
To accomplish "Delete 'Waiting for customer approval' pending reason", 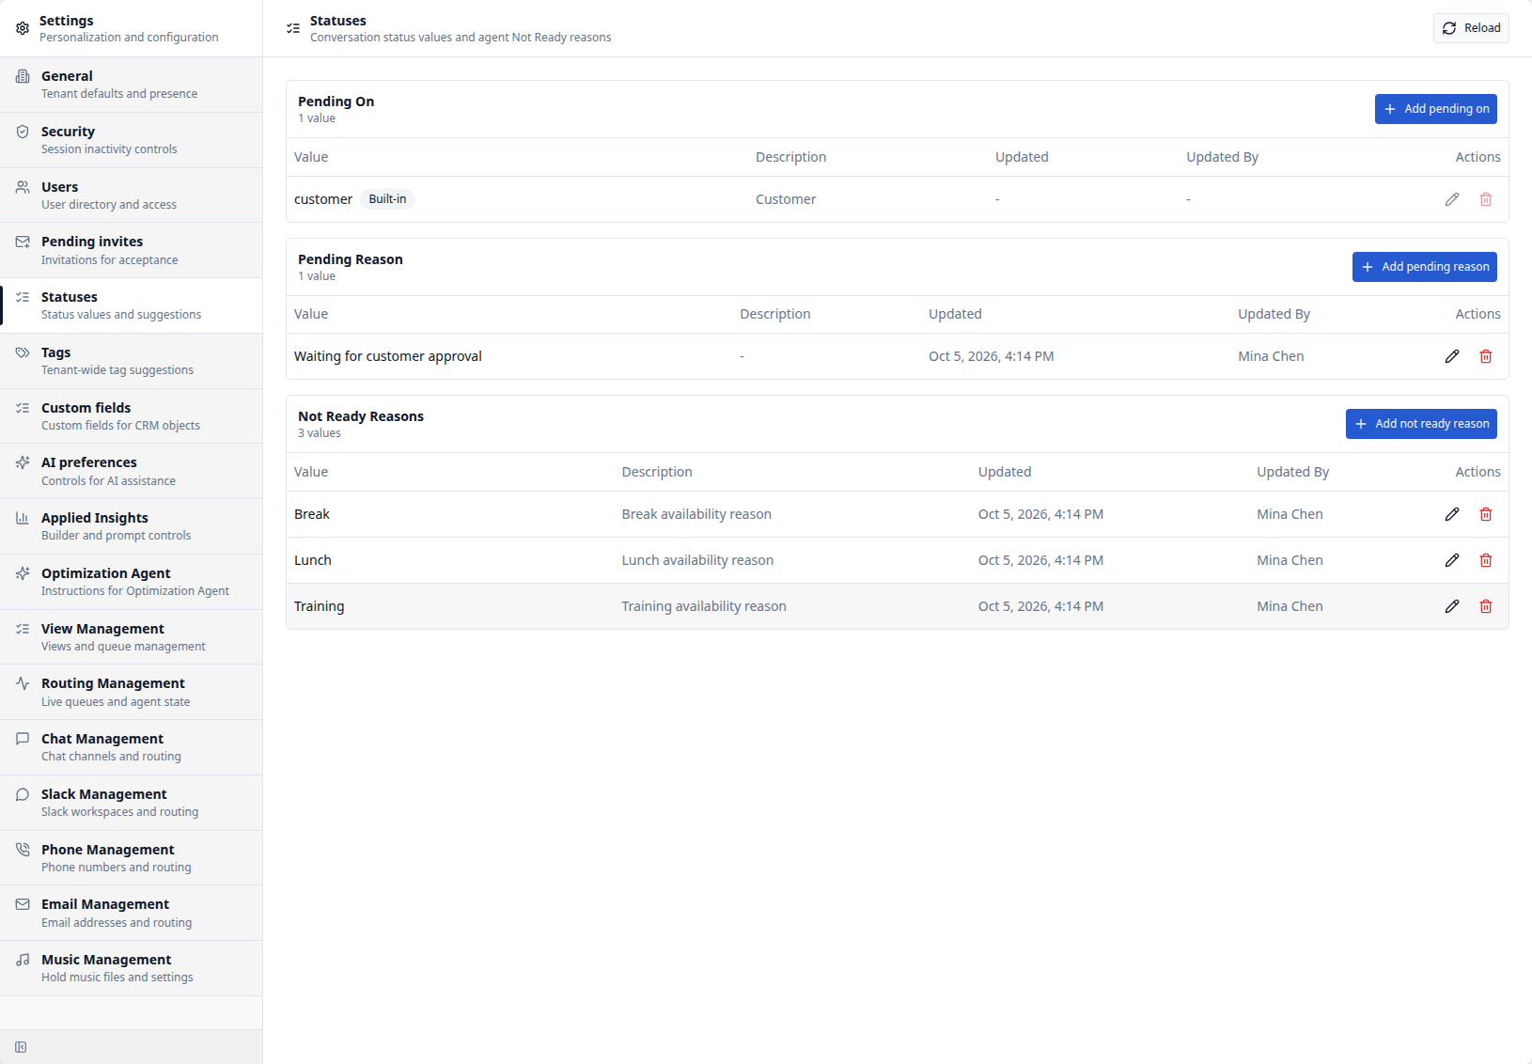I will 1486,356.
